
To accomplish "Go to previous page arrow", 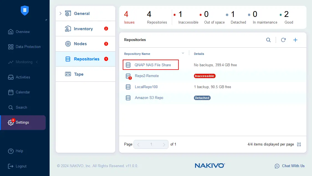I will [x=138, y=145].
